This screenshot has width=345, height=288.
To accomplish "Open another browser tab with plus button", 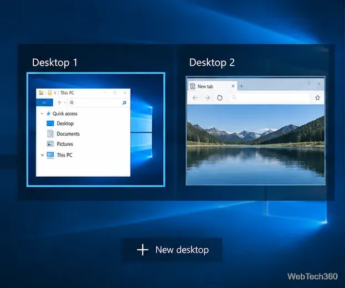I will pos(241,86).
